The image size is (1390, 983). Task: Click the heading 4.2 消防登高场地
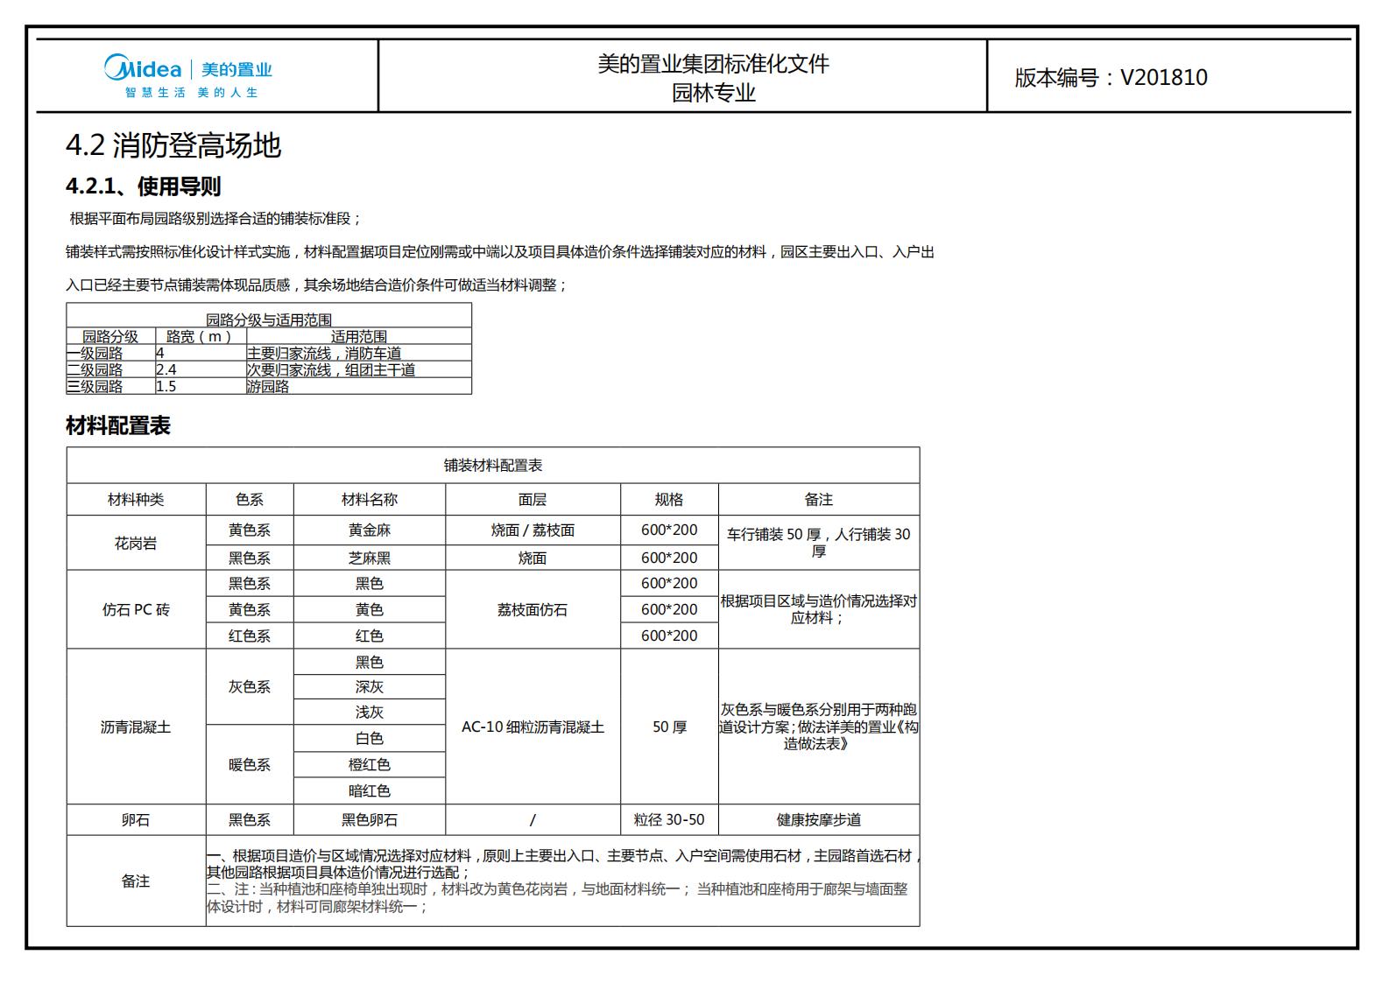coord(173,145)
